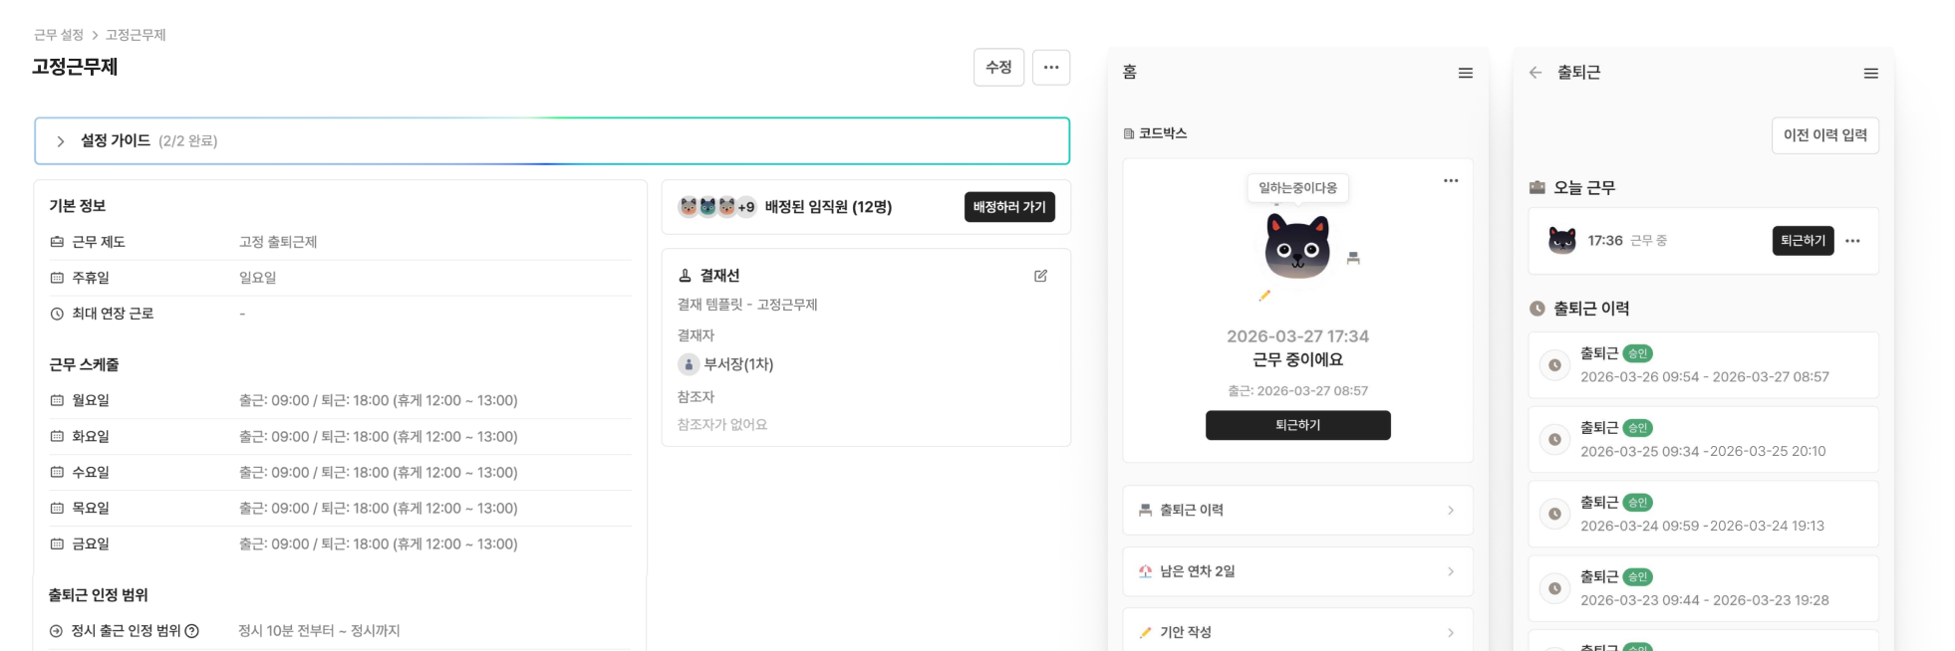The width and height of the screenshot is (1955, 651).
Task: Click the 승인 badge on the 2026-03-25 record
Action: (1638, 428)
